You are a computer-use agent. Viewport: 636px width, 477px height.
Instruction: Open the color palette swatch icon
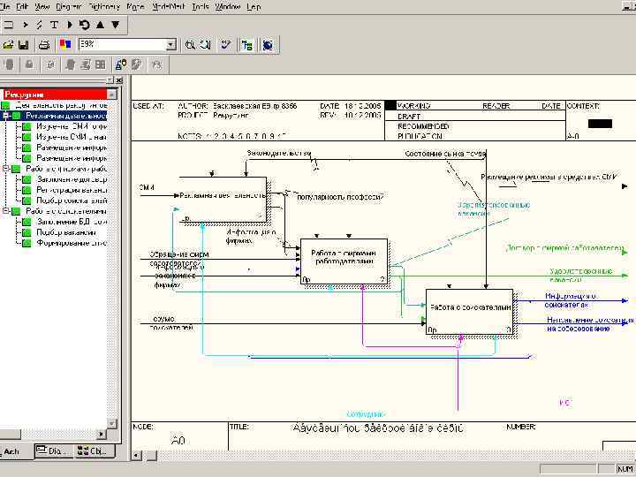click(x=64, y=44)
